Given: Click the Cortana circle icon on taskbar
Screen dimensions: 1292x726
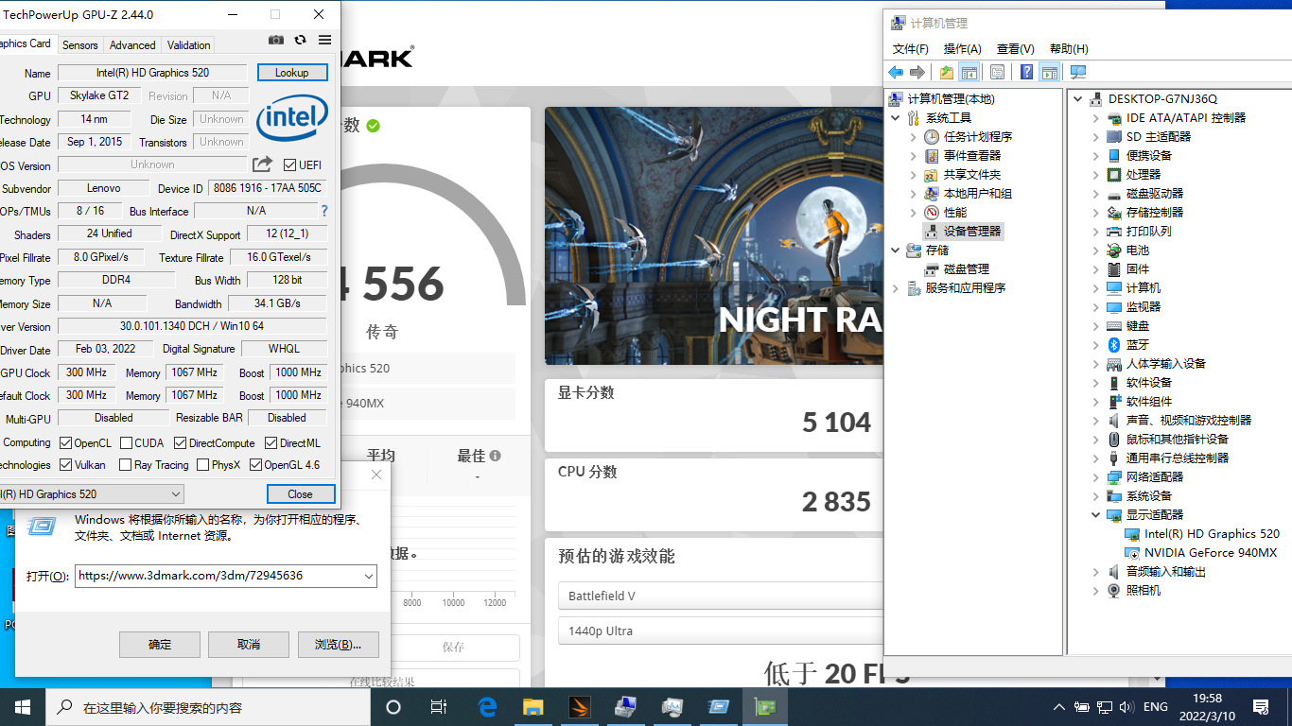Looking at the screenshot, I should [393, 707].
